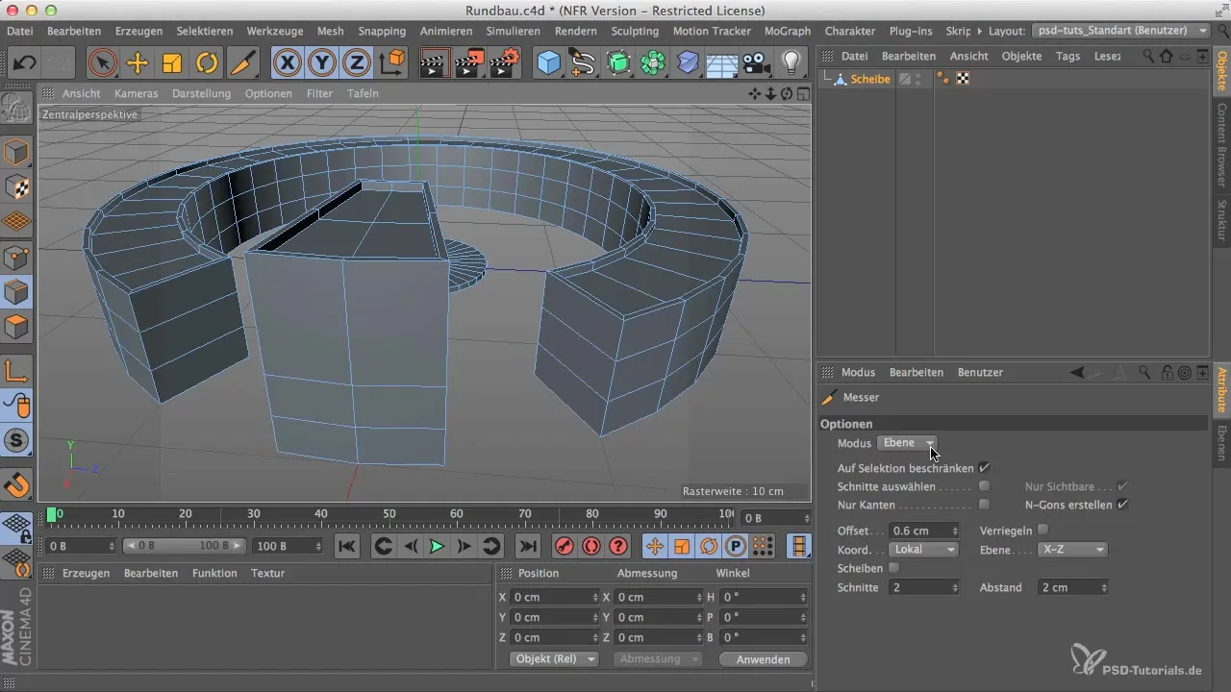Click the timeline frame 0 marker
The image size is (1231, 692).
pyautogui.click(x=52, y=515)
